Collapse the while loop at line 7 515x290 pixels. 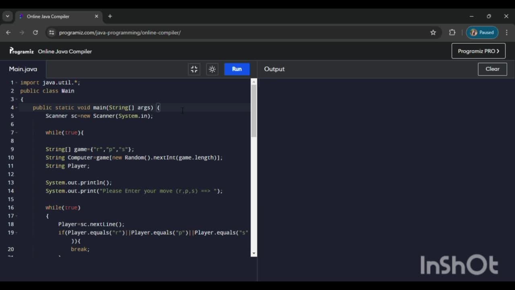[16, 133]
